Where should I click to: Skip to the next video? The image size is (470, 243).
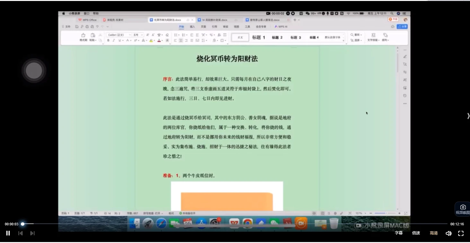32,233
